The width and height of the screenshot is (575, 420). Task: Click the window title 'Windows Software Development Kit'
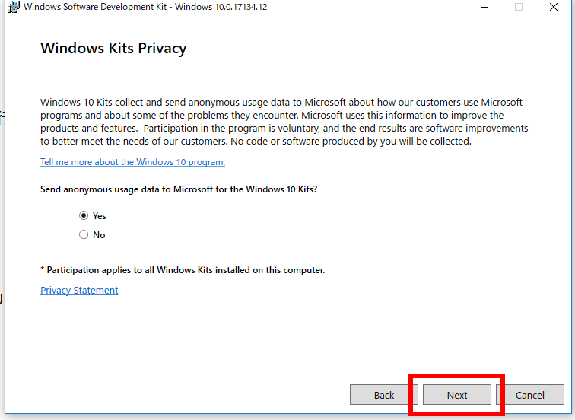pos(95,7)
